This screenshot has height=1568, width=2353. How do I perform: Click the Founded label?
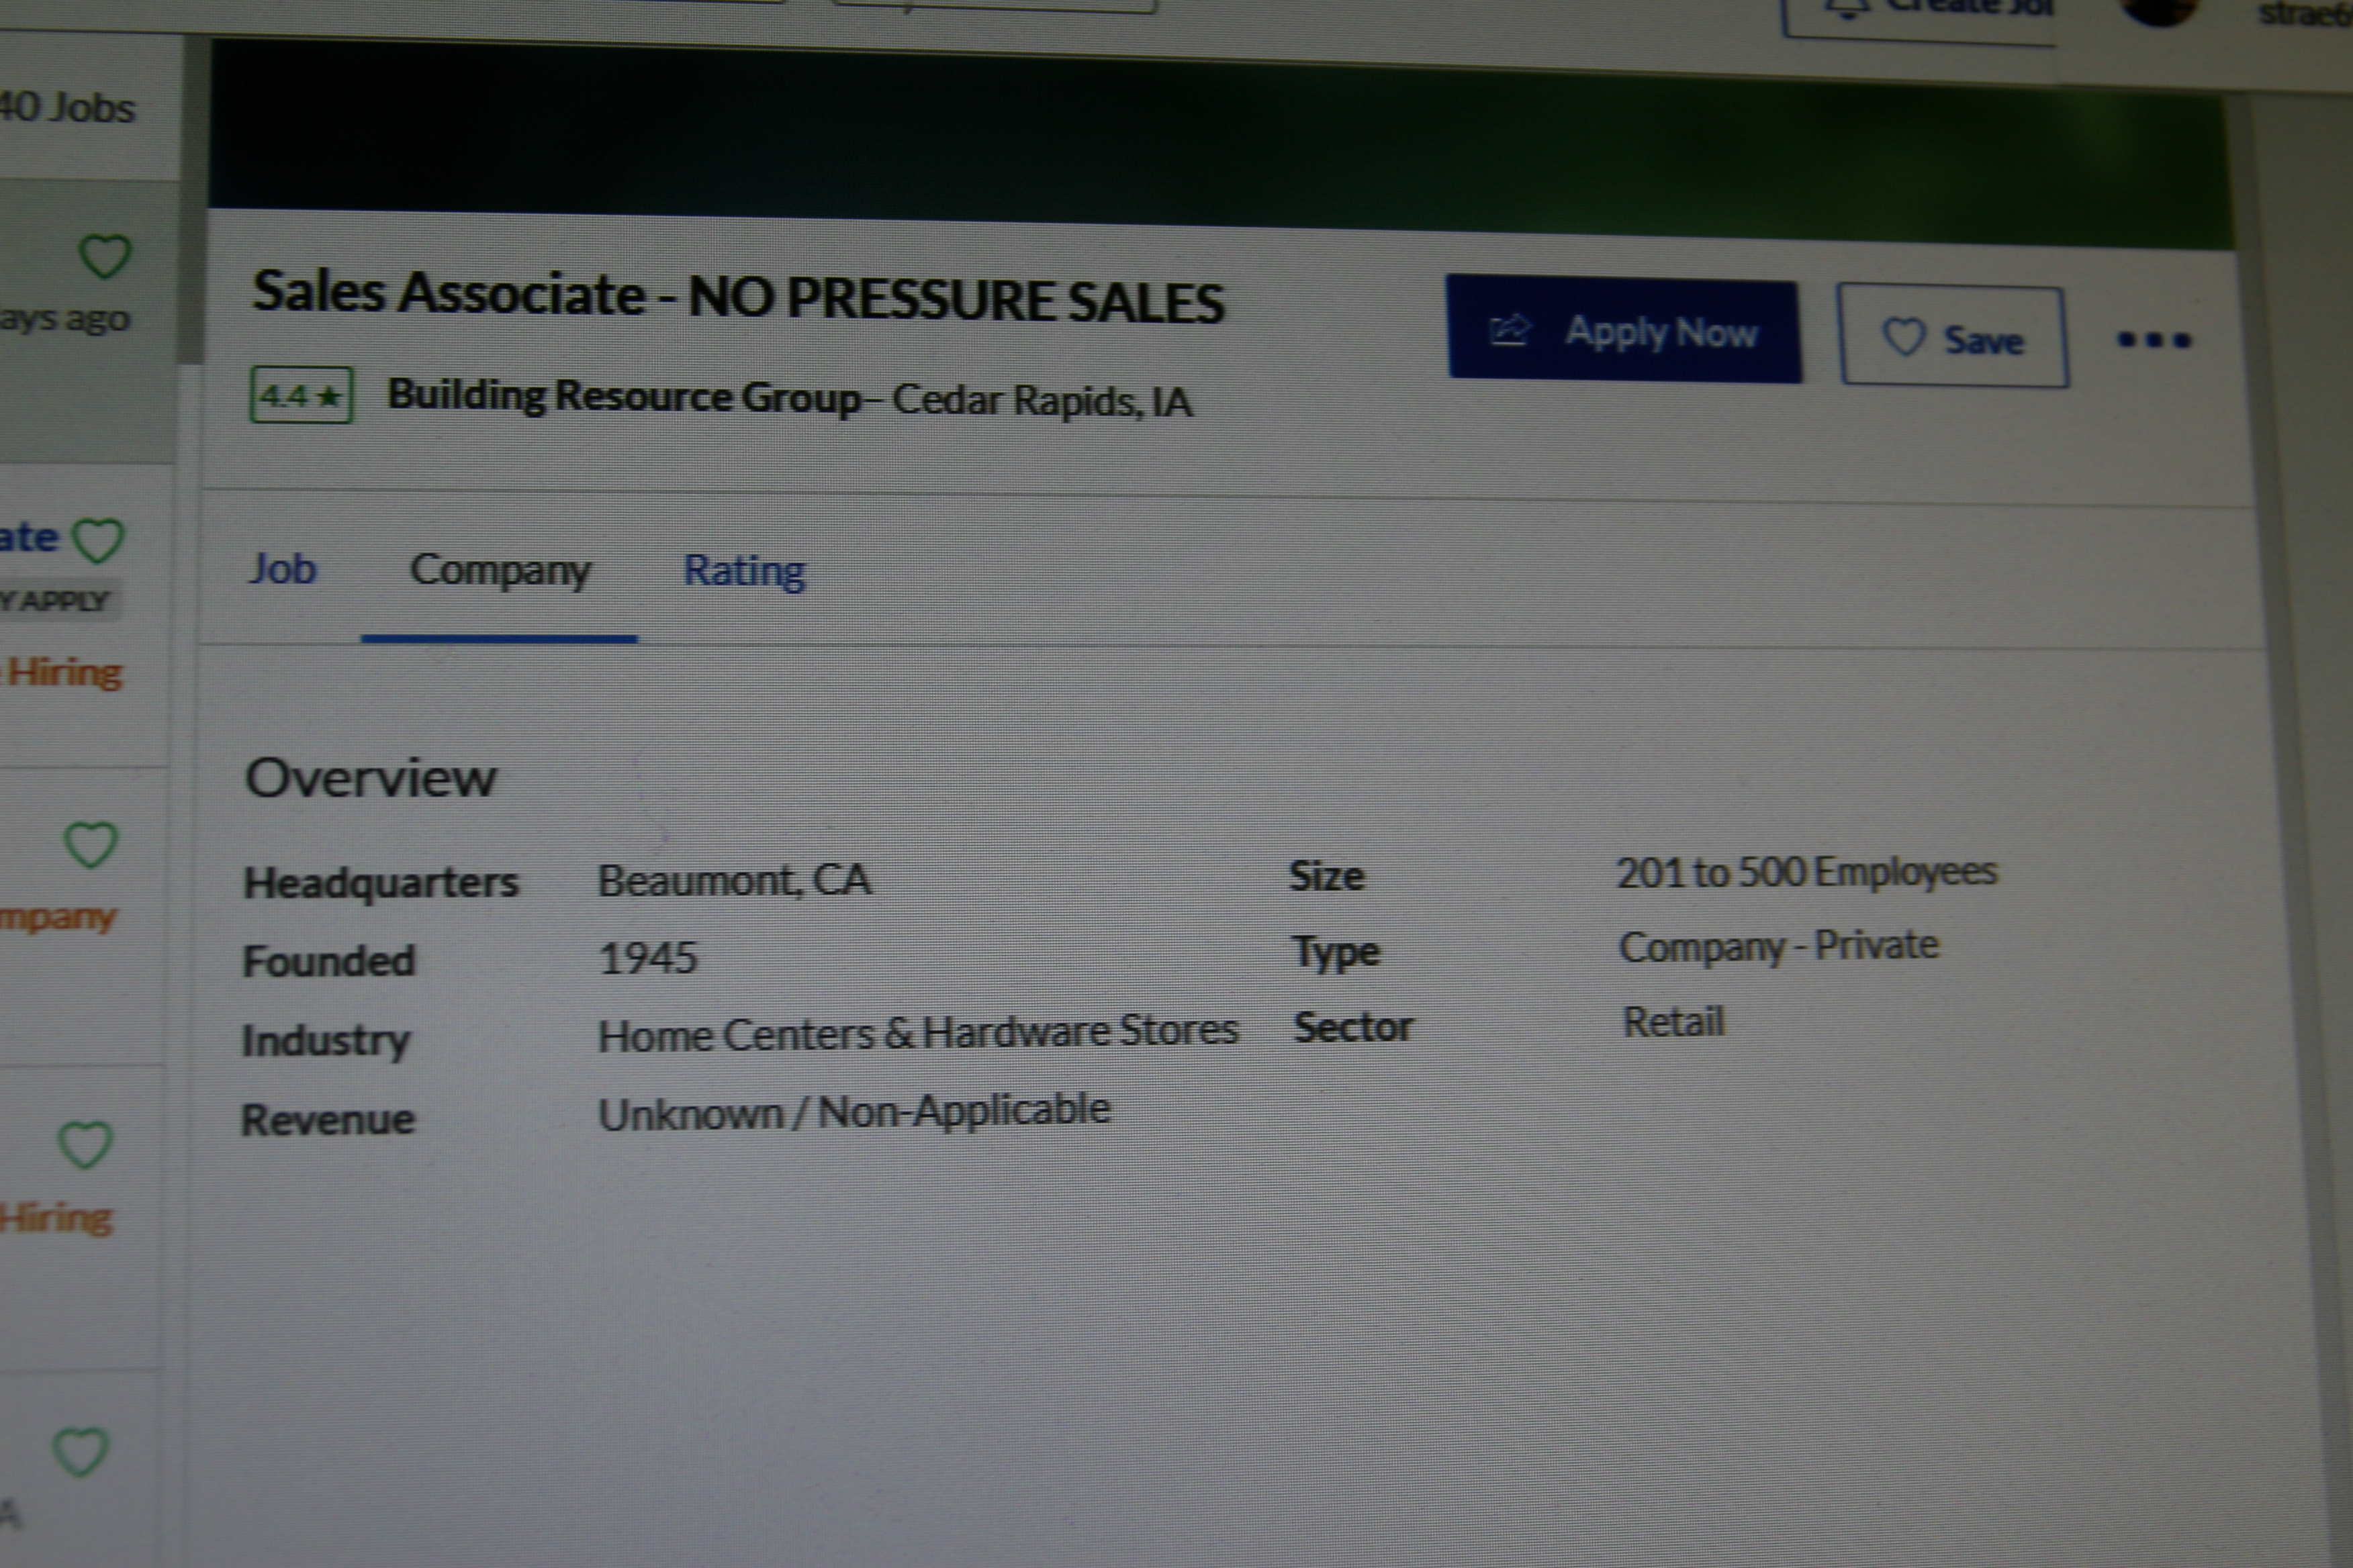(x=328, y=961)
